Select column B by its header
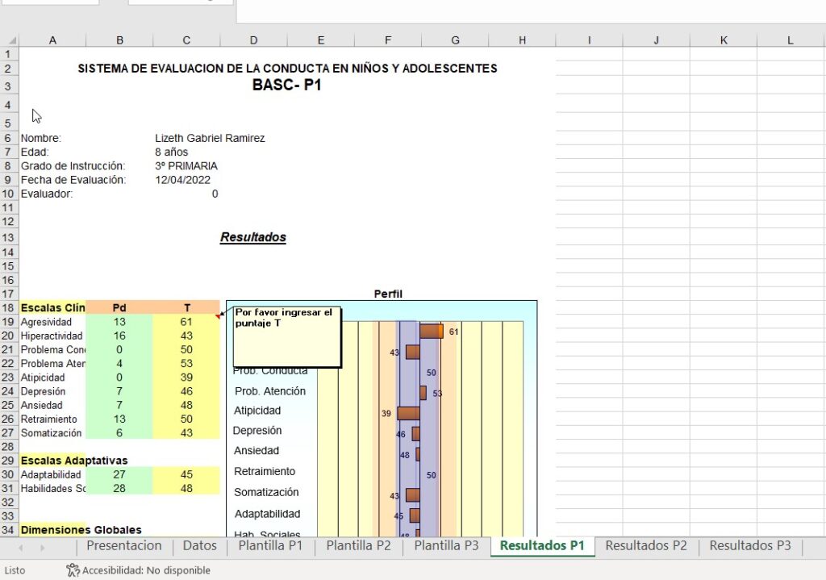This screenshot has width=826, height=580. [119, 39]
